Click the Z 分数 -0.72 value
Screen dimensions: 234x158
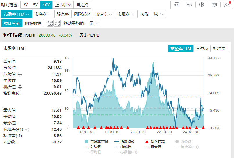tap(57, 142)
